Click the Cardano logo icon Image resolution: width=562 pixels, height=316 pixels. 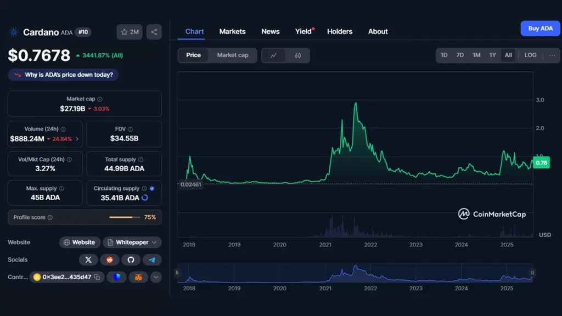point(14,32)
